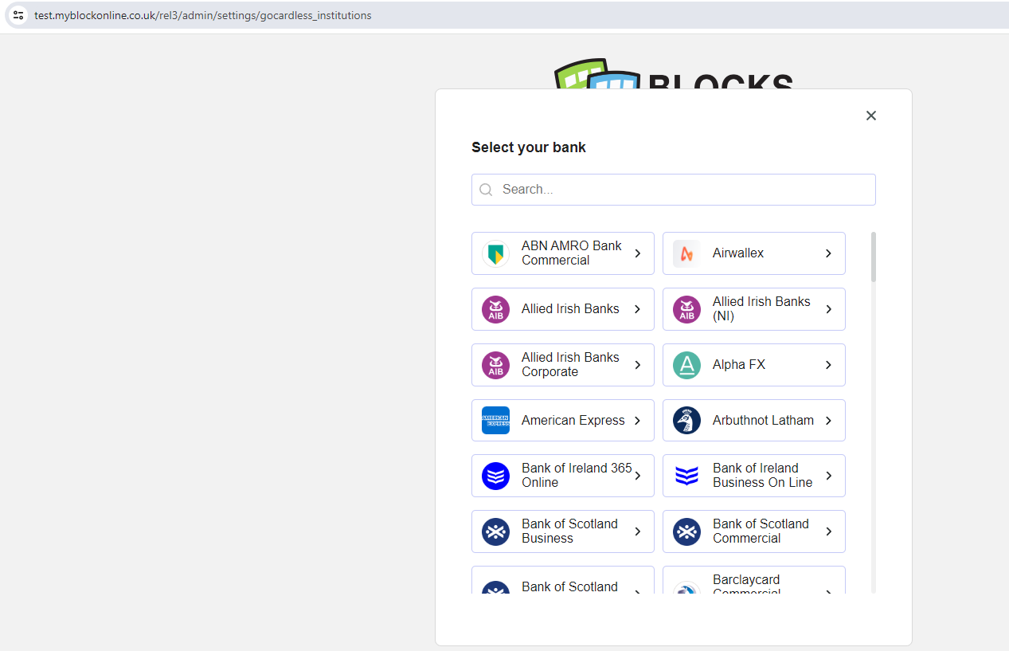
Task: Click the Bank of Ireland Business On Line logo
Action: coord(686,476)
